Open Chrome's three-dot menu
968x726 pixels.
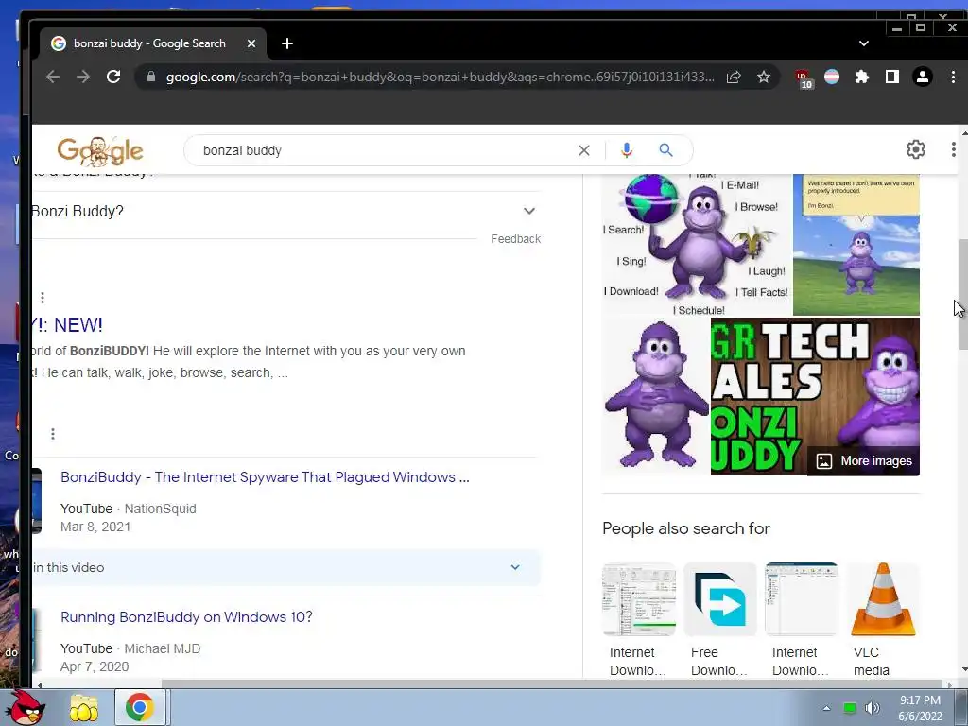(x=953, y=77)
